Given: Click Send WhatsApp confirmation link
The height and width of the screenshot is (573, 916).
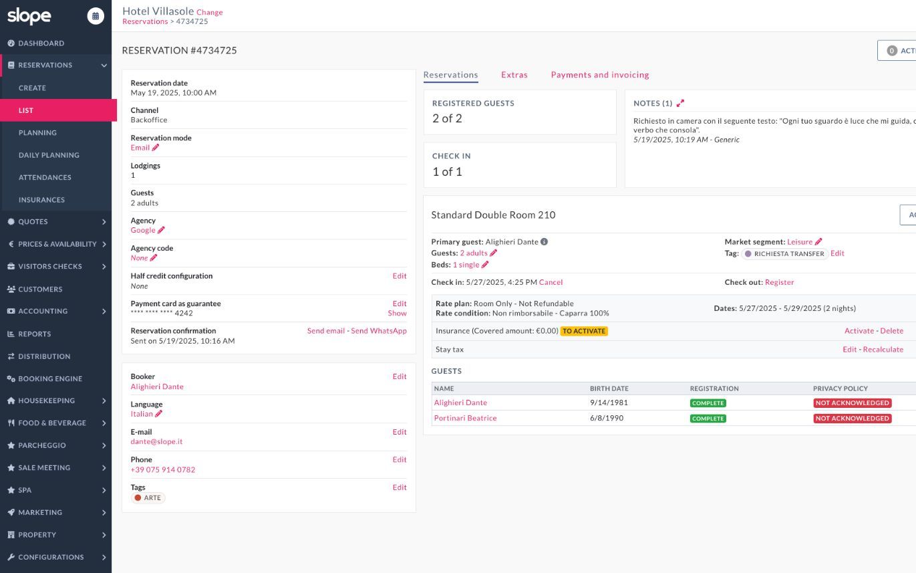Looking at the screenshot, I should pos(379,331).
